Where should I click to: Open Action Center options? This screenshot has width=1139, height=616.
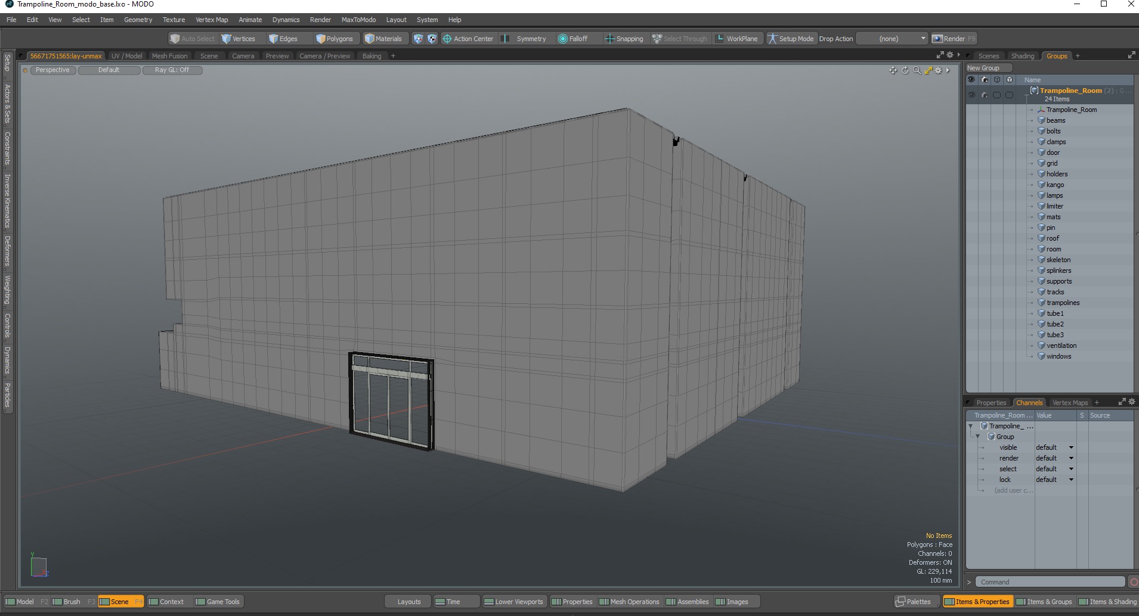pos(468,39)
